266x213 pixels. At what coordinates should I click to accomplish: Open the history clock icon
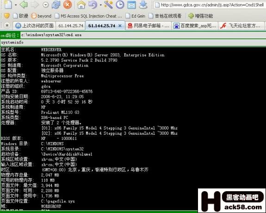pos(120,5)
